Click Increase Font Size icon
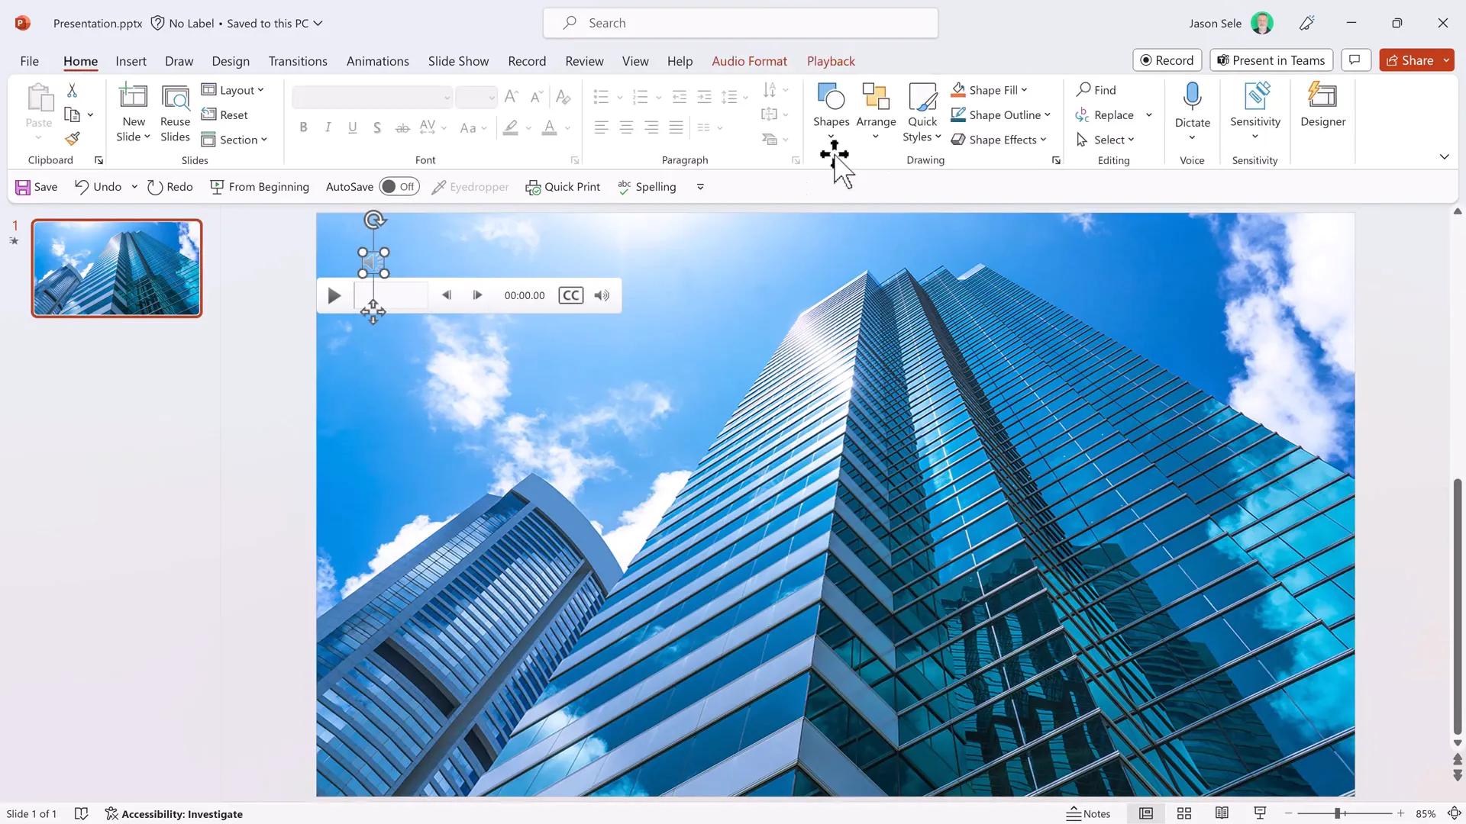Viewport: 1466px width, 824px height. [x=512, y=97]
